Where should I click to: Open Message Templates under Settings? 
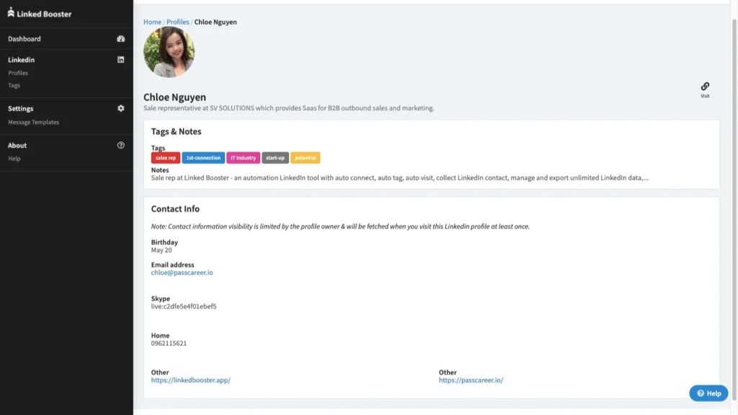(35, 121)
